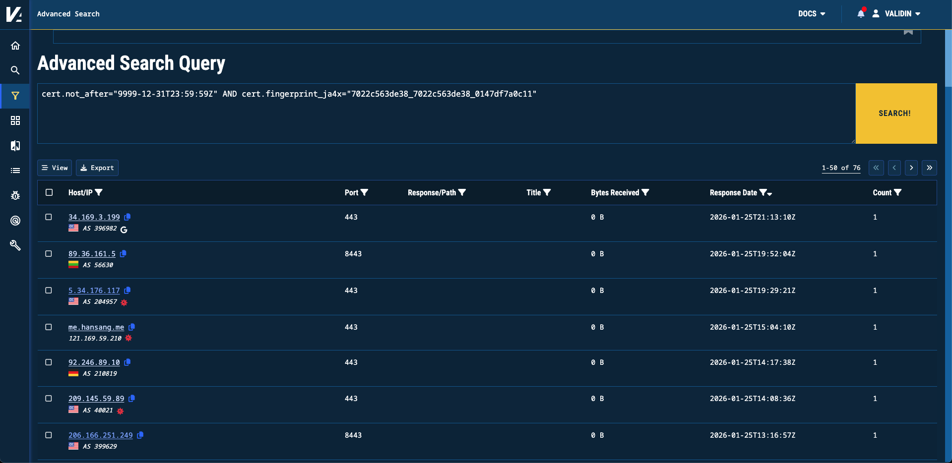Select the checkbox for row 89.36.161.5
This screenshot has width=952, height=463.
[x=49, y=253]
